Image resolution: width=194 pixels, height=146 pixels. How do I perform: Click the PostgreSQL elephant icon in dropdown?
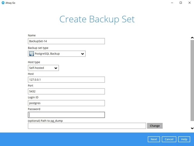coord(32,54)
